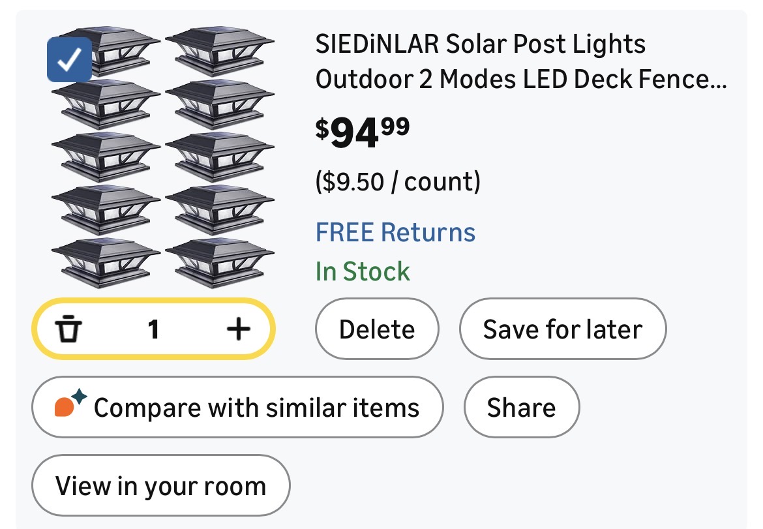Open Compare with similar items
This screenshot has height=529, width=763.
coord(237,408)
